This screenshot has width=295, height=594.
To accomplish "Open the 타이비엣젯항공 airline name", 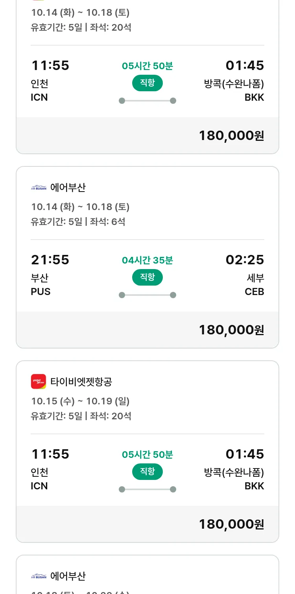I will coord(81,382).
